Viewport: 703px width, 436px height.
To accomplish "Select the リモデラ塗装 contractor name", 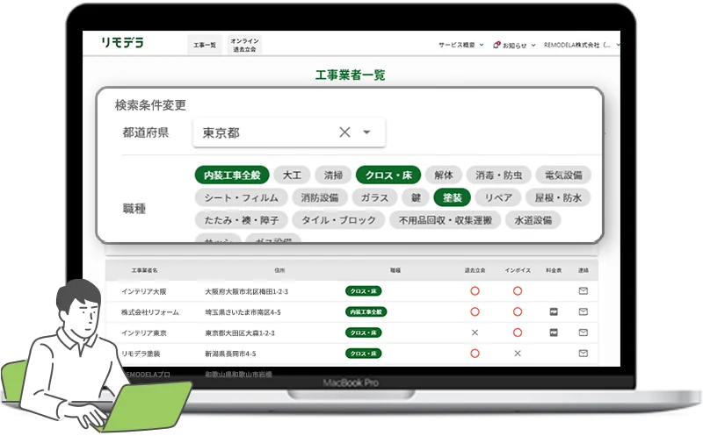I will [x=141, y=354].
